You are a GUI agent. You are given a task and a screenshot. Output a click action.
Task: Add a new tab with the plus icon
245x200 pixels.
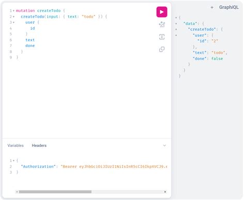point(212,7)
